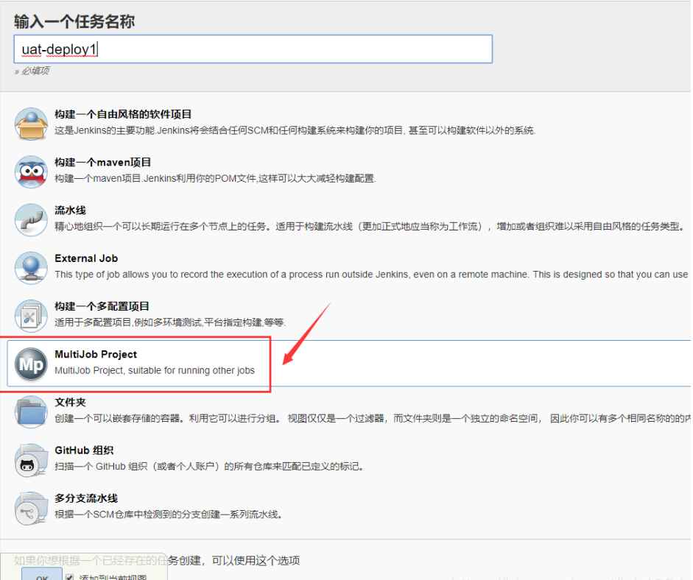Choose the 流水线 title
Image resolution: width=693 pixels, height=580 pixels.
coord(70,211)
